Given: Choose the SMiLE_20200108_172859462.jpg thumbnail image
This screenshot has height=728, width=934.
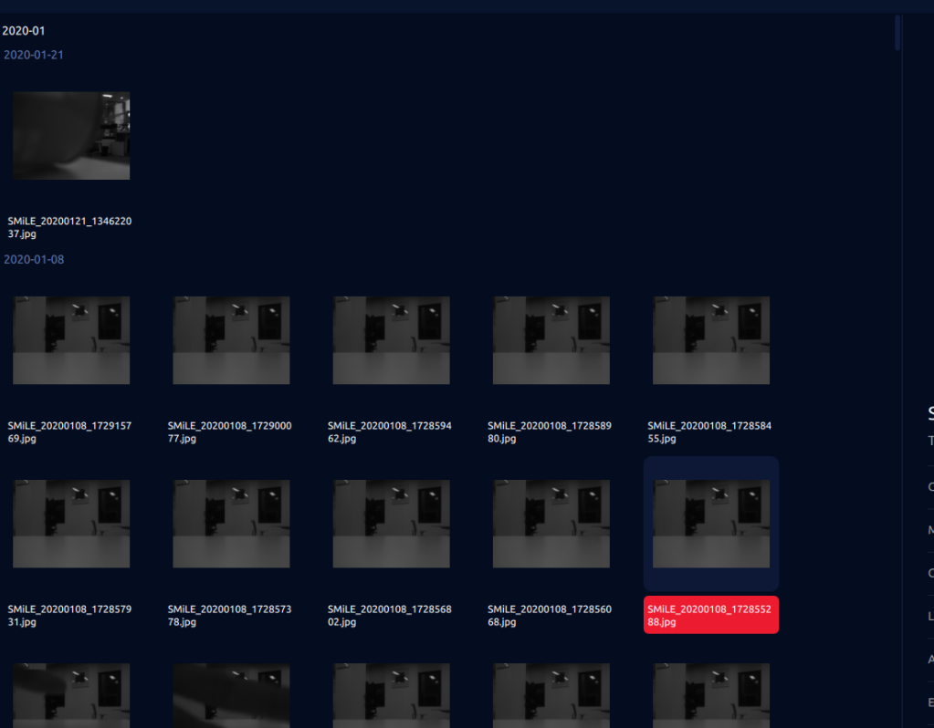Looking at the screenshot, I should click(391, 340).
